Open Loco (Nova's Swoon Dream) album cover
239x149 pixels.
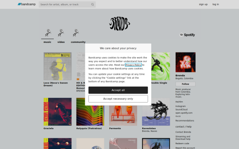tap(57, 66)
